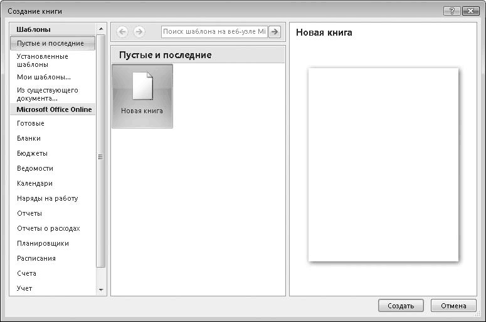Click the back navigation arrow icon
The image size is (486, 322).
(x=122, y=32)
